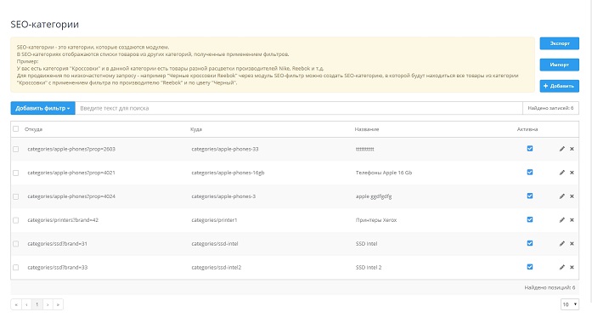Viewport: 592px width, 329px height.
Task: Edit the Телефоны Apple 16 Gb entry
Action: [561, 173]
